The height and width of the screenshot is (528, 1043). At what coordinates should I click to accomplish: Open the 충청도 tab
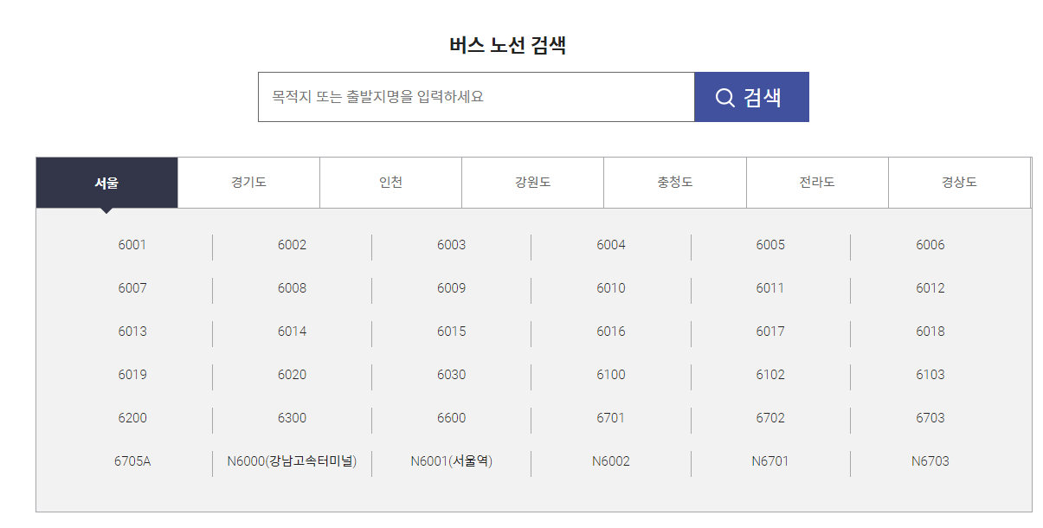coord(675,183)
